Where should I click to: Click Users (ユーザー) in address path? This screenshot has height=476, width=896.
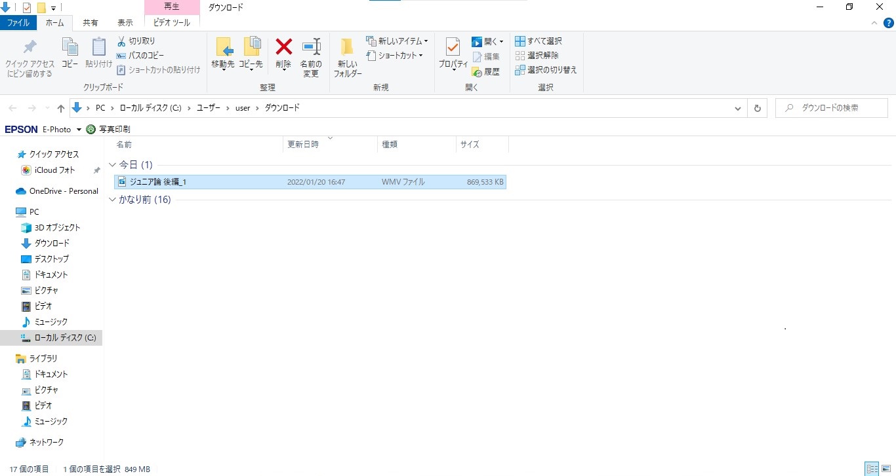coord(209,108)
